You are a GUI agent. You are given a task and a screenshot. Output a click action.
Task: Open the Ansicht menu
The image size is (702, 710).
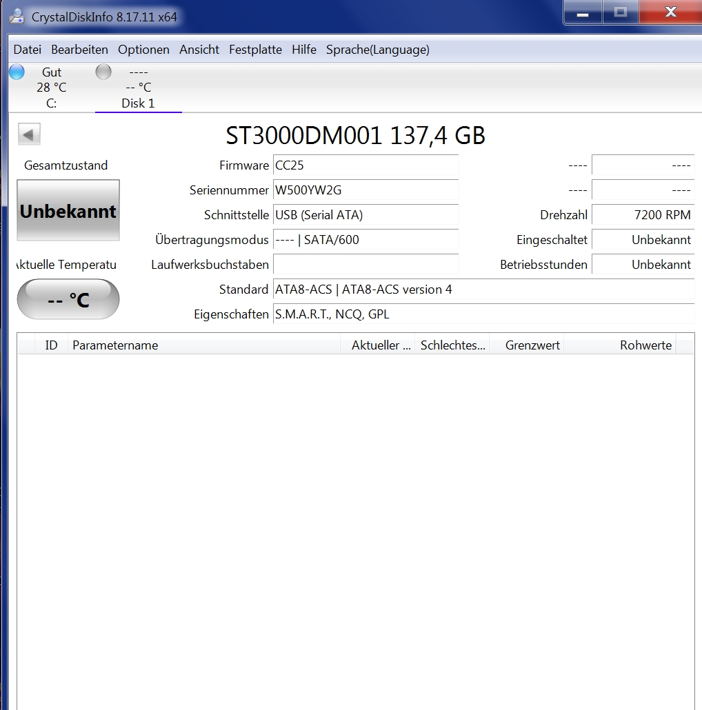tap(199, 50)
